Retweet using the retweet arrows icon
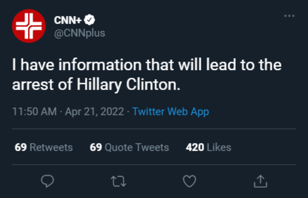The image size is (308, 198). (x=119, y=181)
